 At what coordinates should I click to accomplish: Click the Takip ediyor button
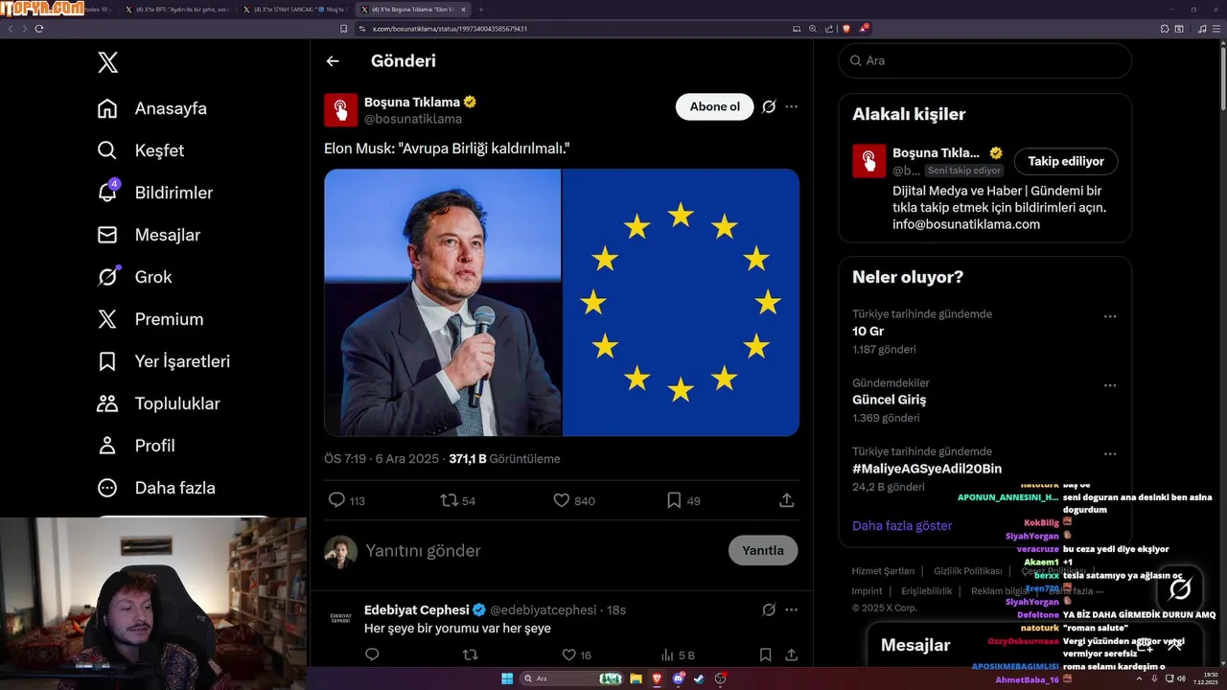point(1066,161)
